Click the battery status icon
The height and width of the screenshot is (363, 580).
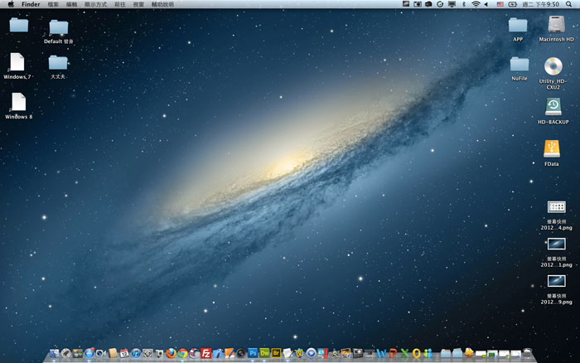tap(513, 4)
